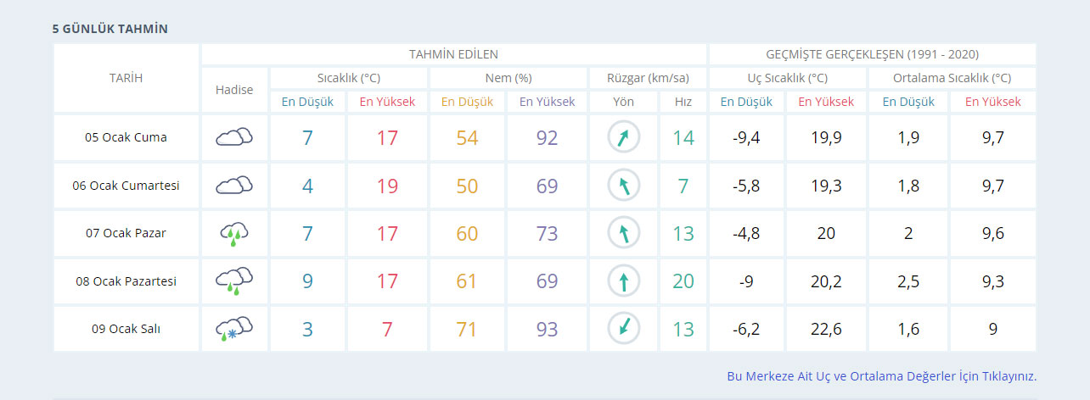1090x400 pixels.
Task: Select 'GEÇMİŞTE GERÇEKLEŞEN (1991 - 2020)' header
Action: click(872, 54)
